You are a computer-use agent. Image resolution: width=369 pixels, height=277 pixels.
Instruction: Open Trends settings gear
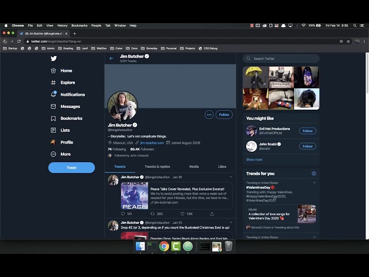314,174
